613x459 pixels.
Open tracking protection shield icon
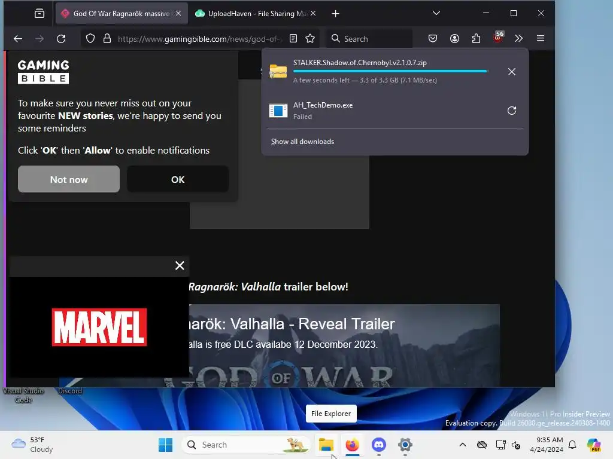tap(90, 39)
